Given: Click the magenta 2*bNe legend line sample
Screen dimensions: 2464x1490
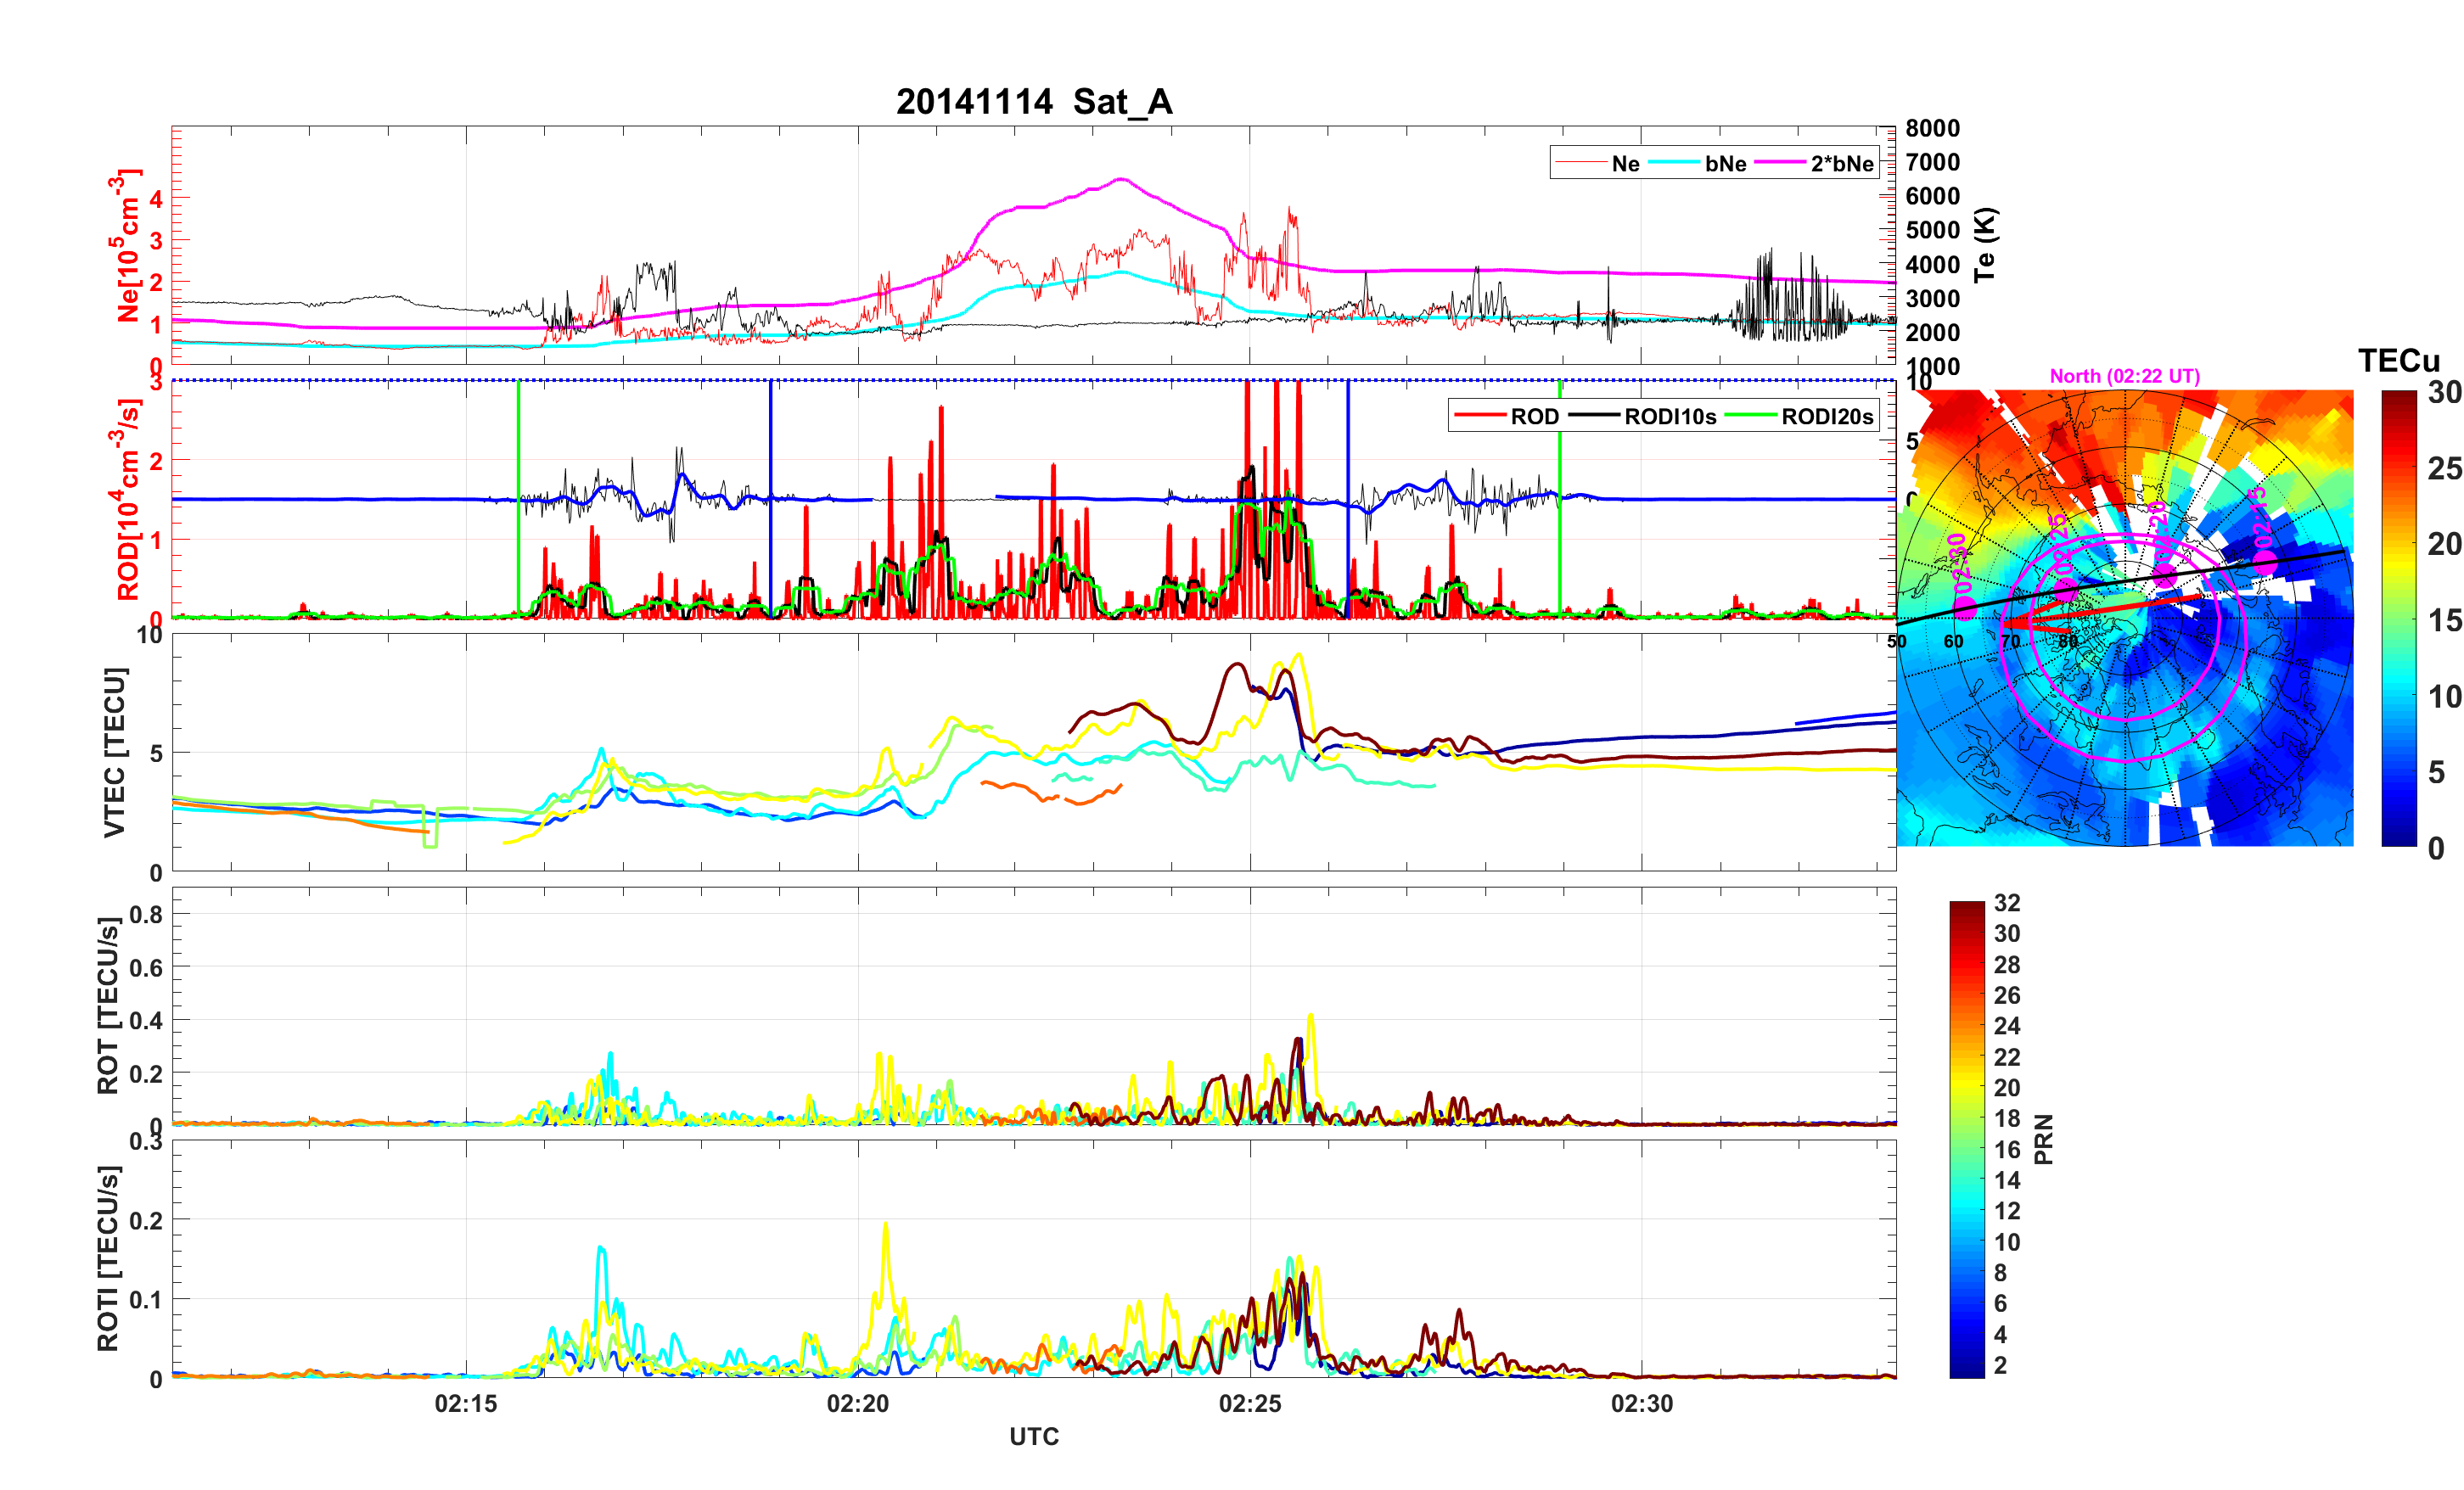Looking at the screenshot, I should (1780, 163).
